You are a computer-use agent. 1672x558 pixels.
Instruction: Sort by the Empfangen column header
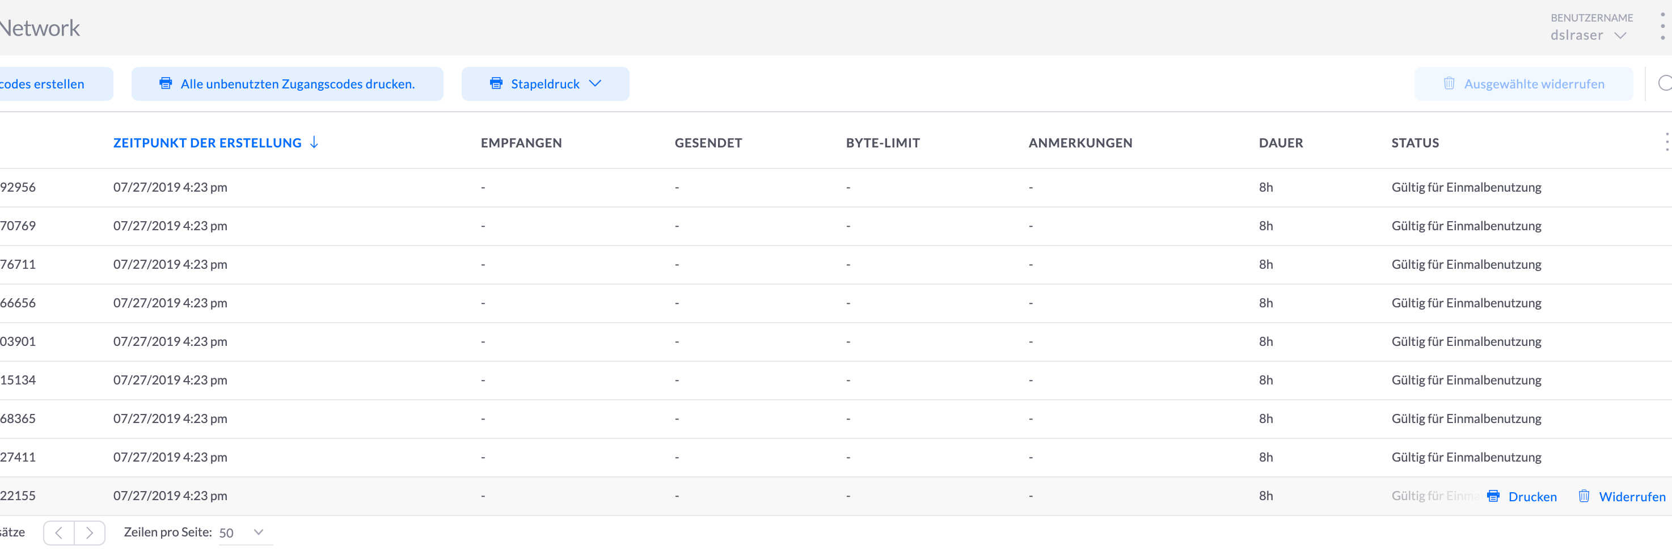[521, 143]
